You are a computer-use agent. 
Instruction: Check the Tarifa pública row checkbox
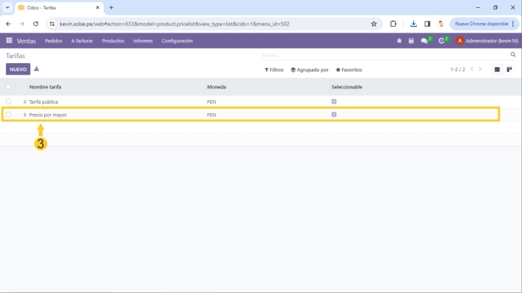9,102
